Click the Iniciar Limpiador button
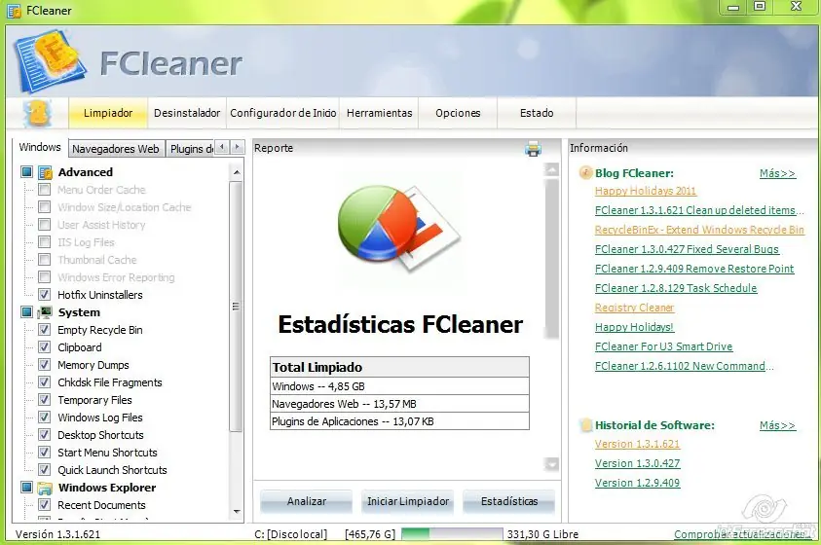This screenshot has width=821, height=545. pyautogui.click(x=408, y=501)
